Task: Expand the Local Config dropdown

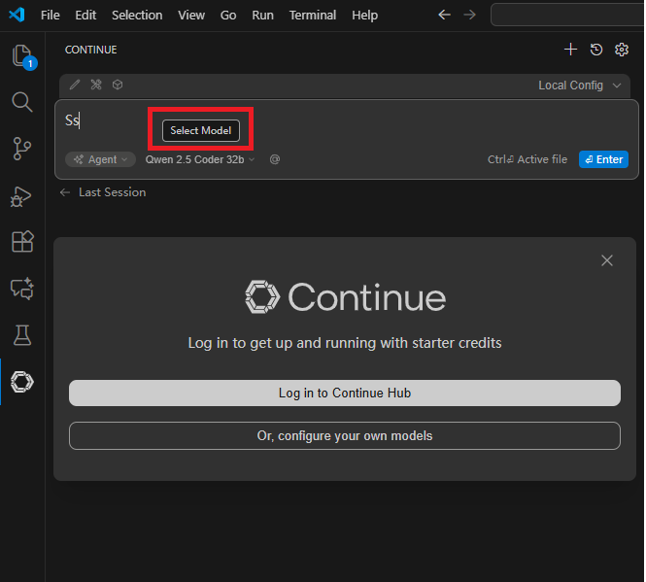Action: coord(580,86)
